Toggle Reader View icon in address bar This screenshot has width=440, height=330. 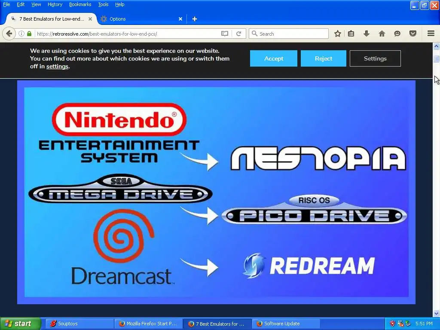[224, 34]
